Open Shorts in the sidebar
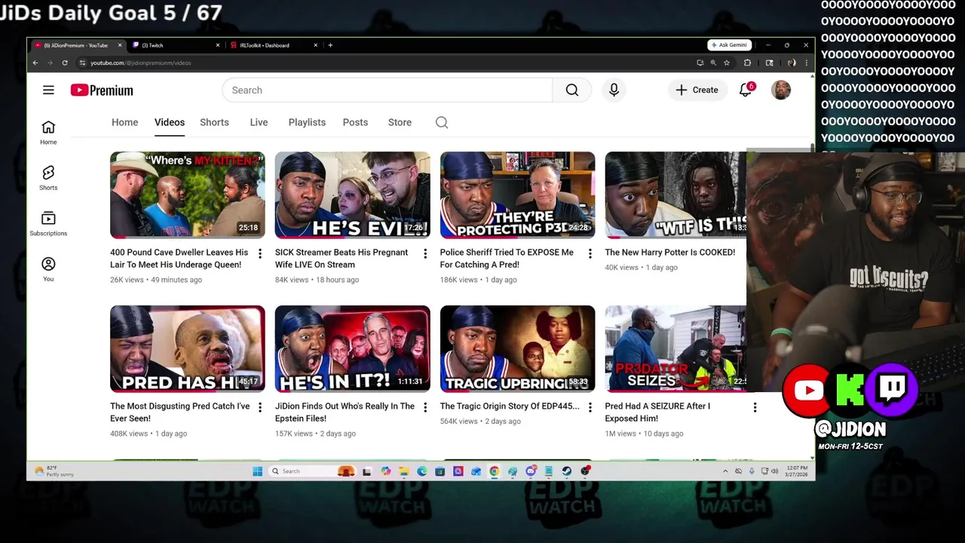The image size is (965, 543). (x=48, y=178)
